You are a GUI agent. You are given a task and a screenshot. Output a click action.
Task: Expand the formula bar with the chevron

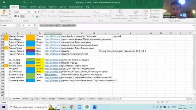tap(194, 25)
